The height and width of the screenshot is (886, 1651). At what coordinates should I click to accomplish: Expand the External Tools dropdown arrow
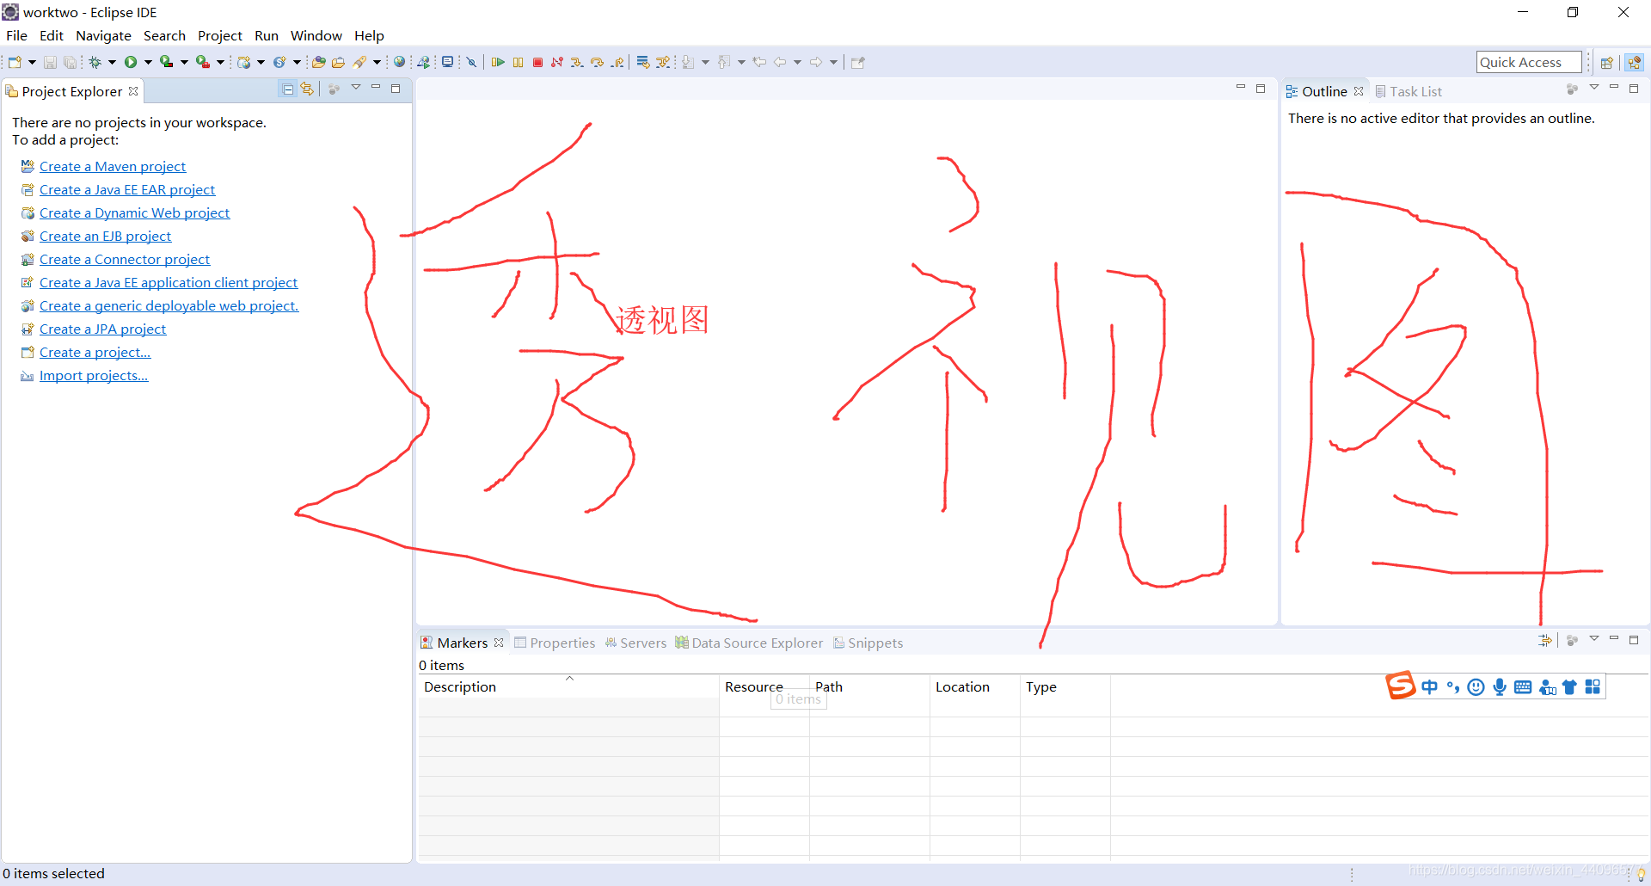(220, 62)
